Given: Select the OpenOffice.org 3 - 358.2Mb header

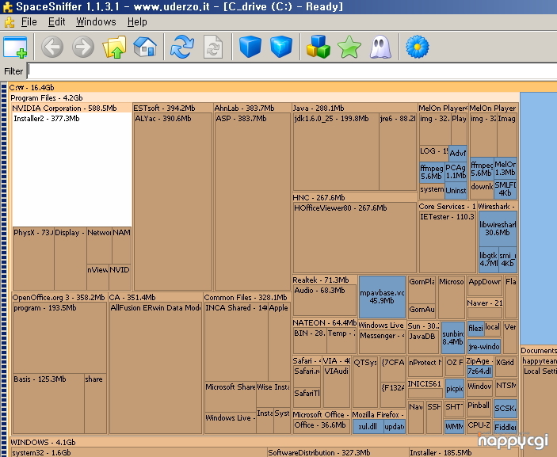Looking at the screenshot, I should [59, 297].
